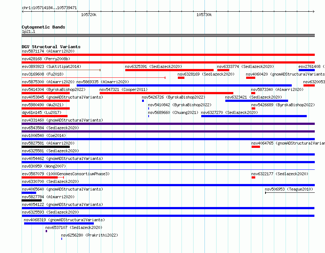Open nsv5689660 (Chuang2021) variant

pyautogui.click(x=173, y=112)
